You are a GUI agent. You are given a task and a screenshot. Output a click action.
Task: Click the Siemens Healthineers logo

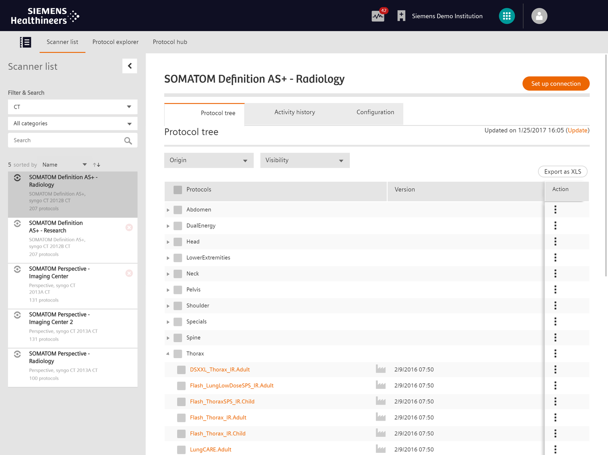45,16
